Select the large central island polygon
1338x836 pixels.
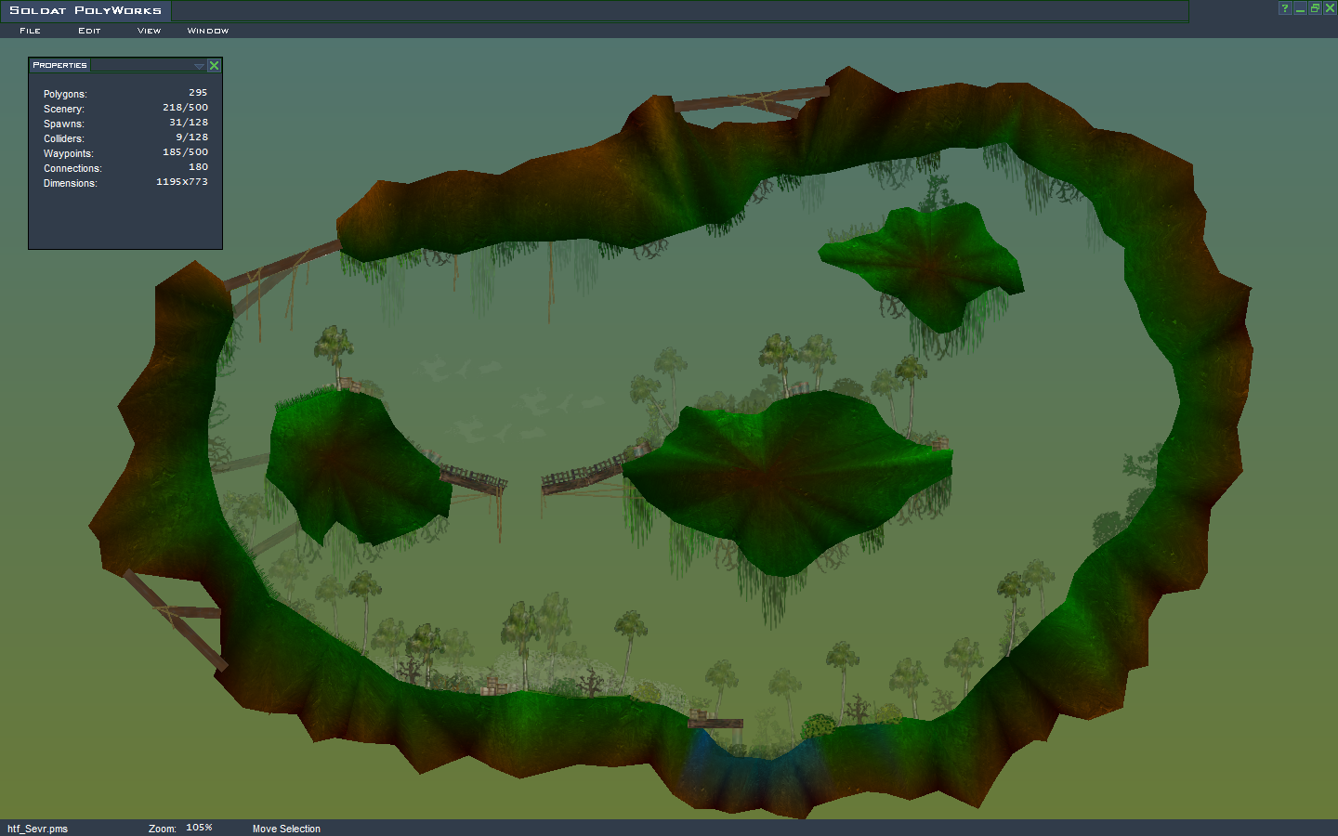(x=780, y=474)
